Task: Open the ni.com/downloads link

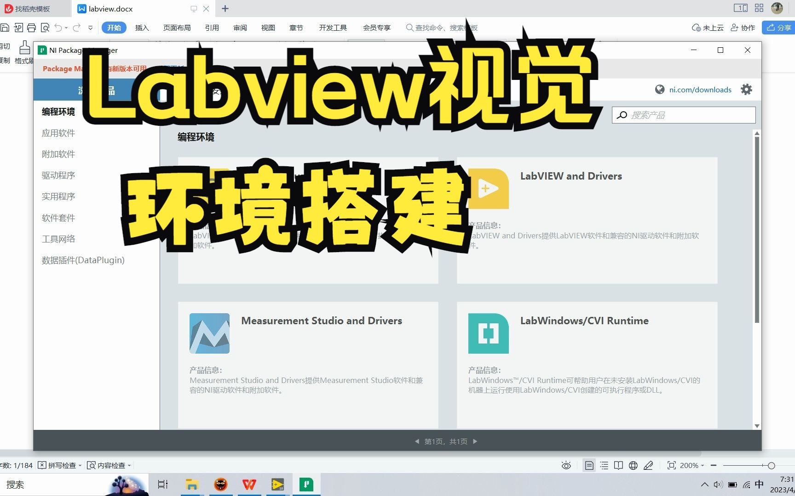Action: (700, 90)
